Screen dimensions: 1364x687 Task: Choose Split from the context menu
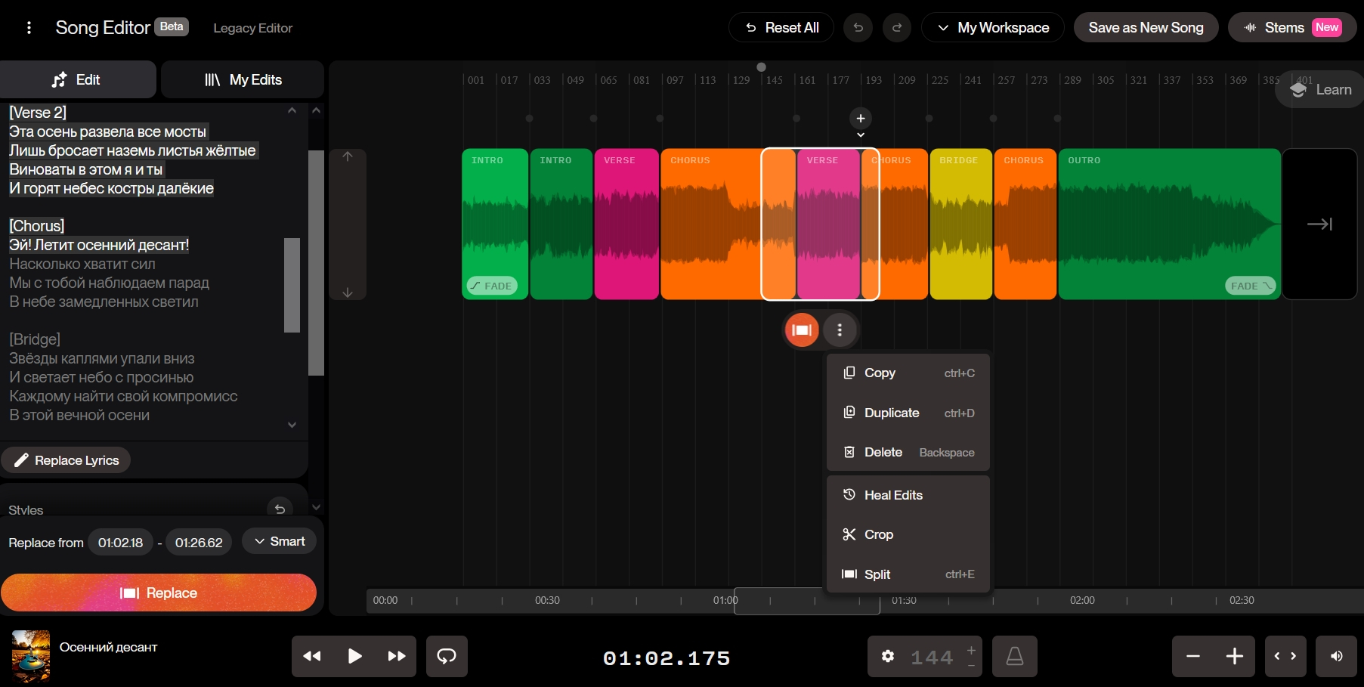click(x=908, y=574)
